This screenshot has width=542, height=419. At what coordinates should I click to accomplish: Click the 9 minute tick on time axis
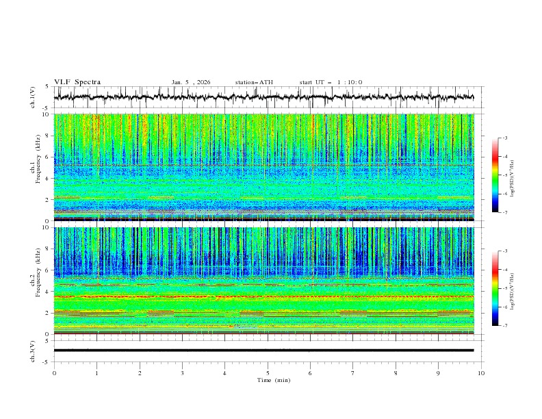click(x=438, y=372)
